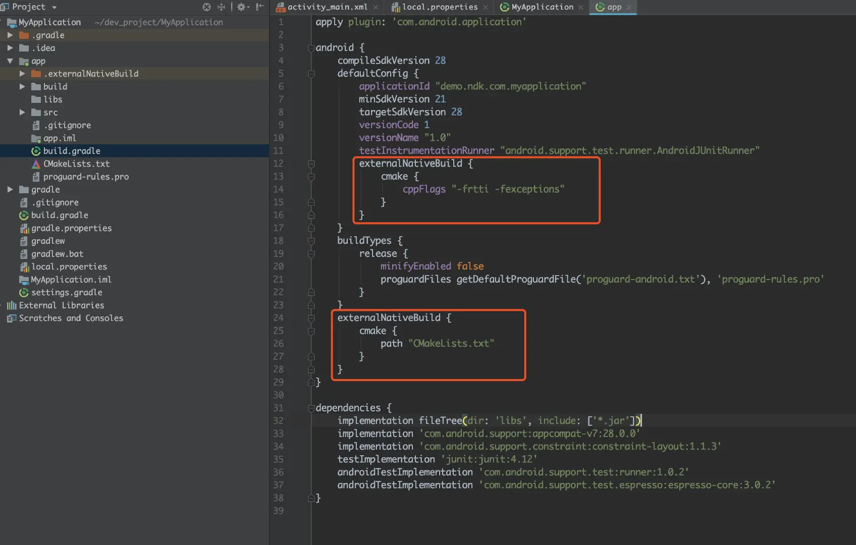The image size is (856, 545).
Task: Click the cppFlags line in the editor
Action: (x=484, y=189)
